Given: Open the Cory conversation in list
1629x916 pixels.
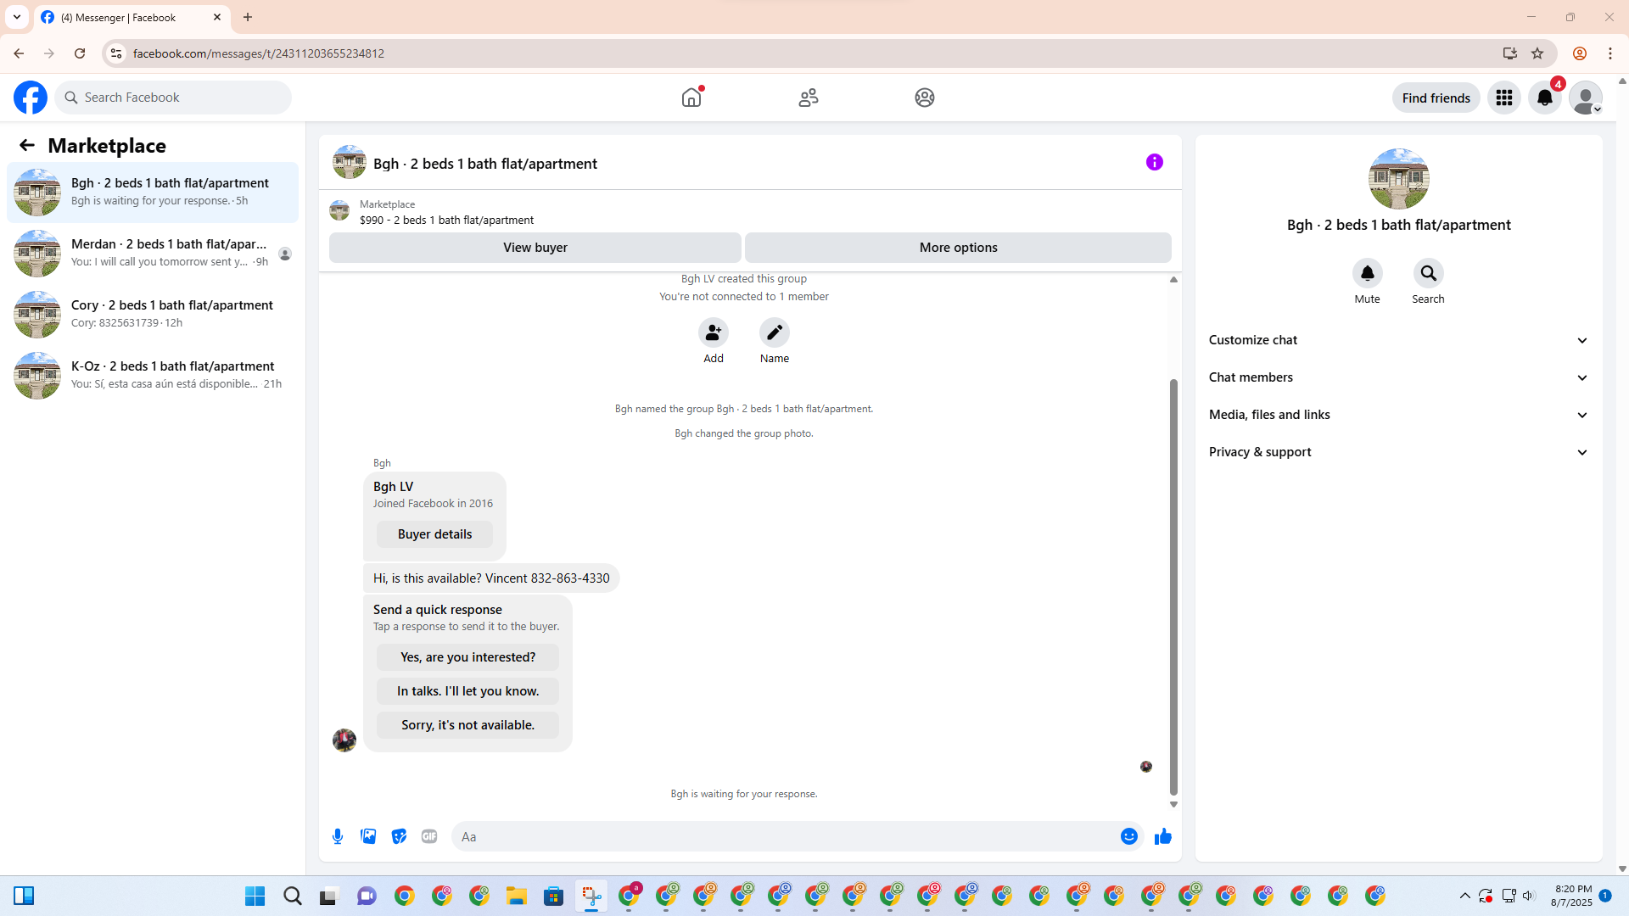Looking at the screenshot, I should [153, 315].
